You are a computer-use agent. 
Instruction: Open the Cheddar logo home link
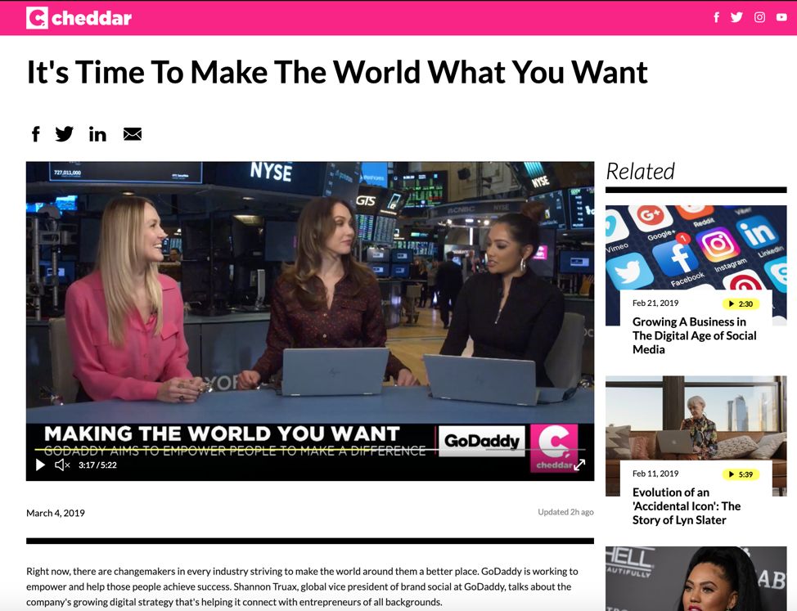(x=79, y=18)
